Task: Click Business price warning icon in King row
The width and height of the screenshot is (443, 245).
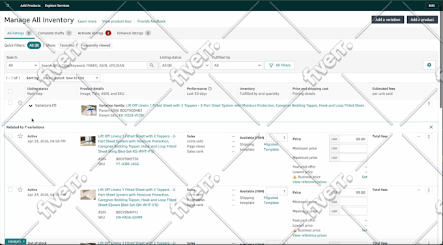Action: (x=294, y=177)
